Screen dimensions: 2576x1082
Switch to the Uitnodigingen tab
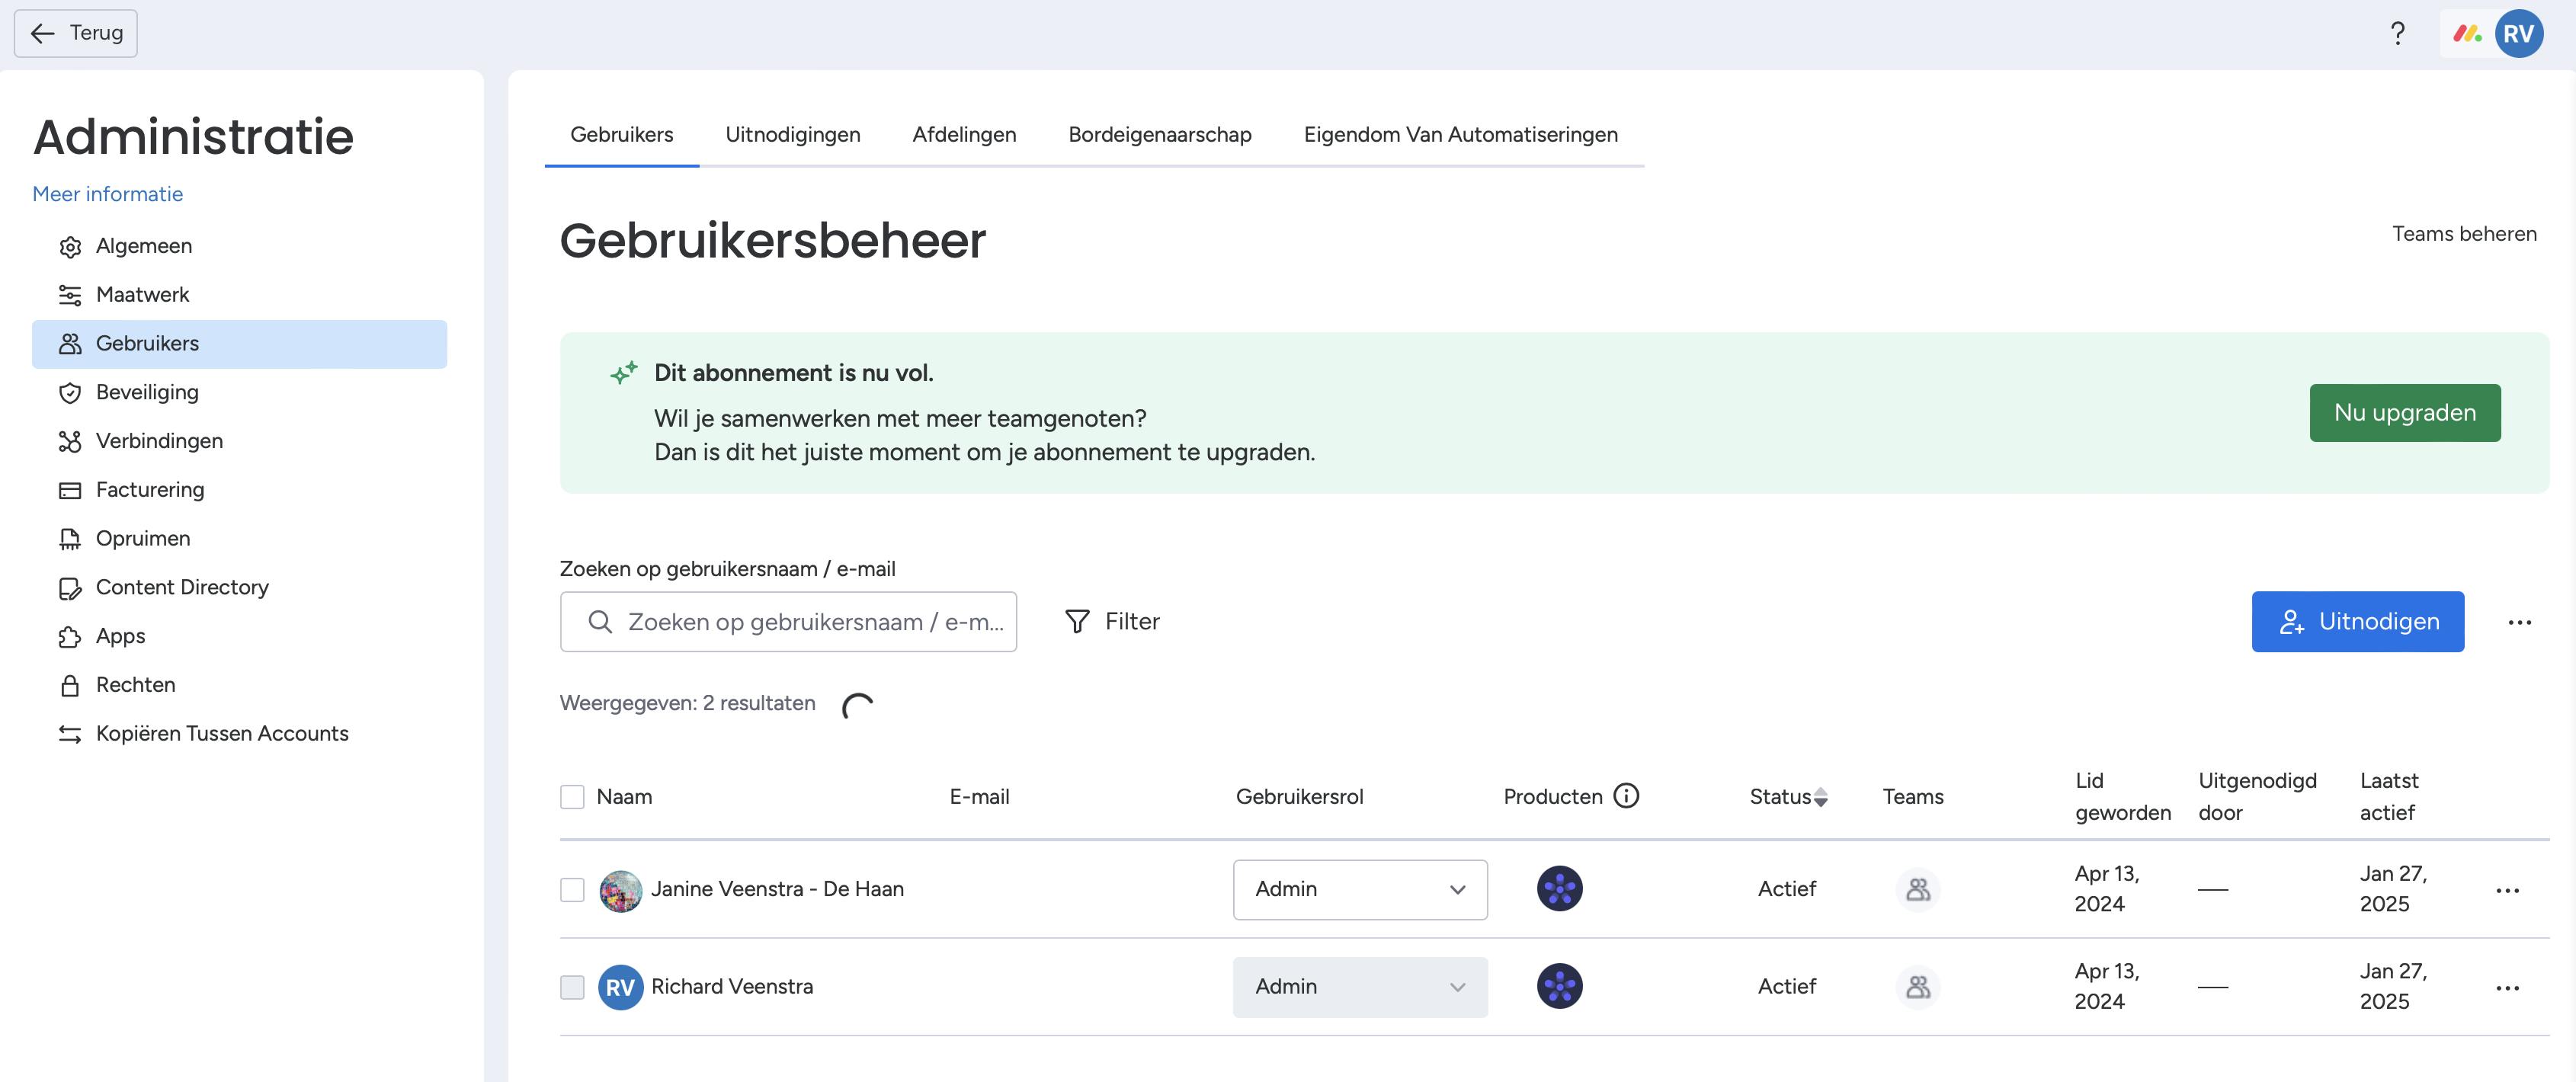coord(792,135)
